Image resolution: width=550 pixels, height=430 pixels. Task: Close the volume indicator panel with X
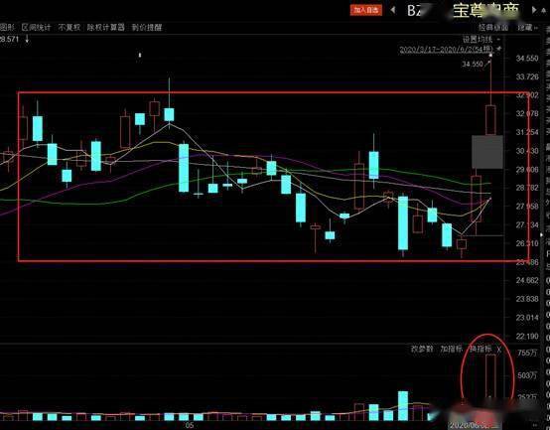click(x=499, y=350)
